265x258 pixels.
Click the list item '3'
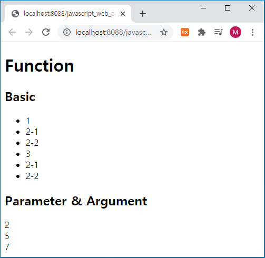(28, 154)
